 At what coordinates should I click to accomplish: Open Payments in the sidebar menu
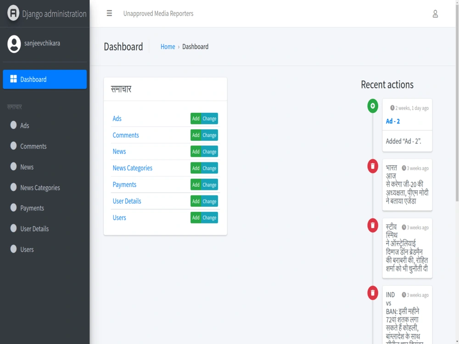pos(45,208)
